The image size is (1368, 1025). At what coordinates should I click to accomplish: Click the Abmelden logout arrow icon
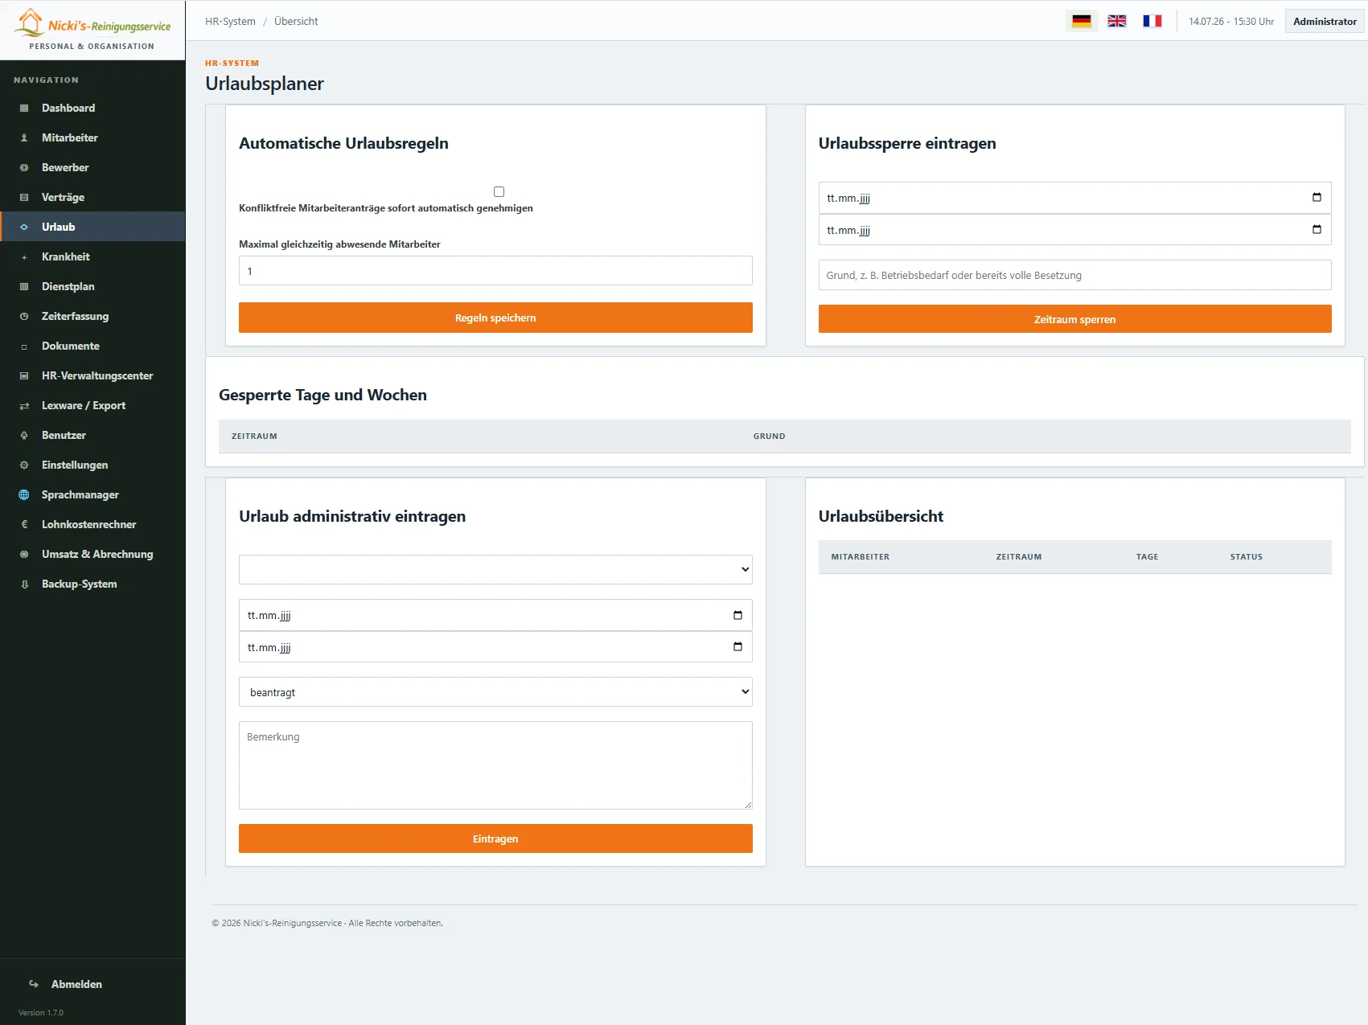click(34, 984)
